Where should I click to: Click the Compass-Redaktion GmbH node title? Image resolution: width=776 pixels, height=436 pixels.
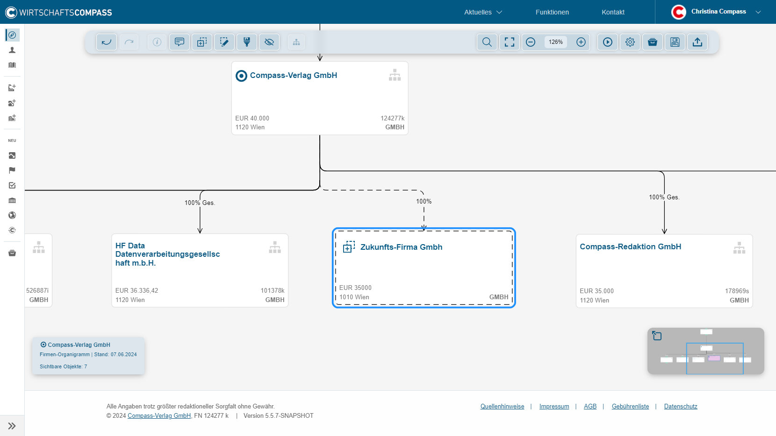click(x=630, y=246)
